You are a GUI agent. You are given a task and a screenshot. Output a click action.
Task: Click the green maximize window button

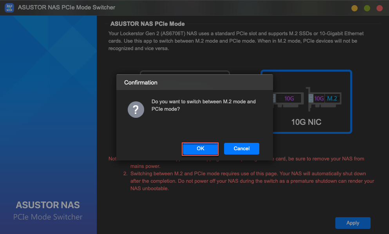[x=367, y=8]
